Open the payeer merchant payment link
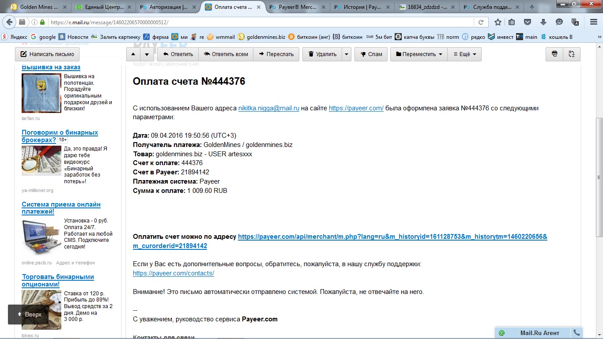The height and width of the screenshot is (339, 603). tap(340, 241)
